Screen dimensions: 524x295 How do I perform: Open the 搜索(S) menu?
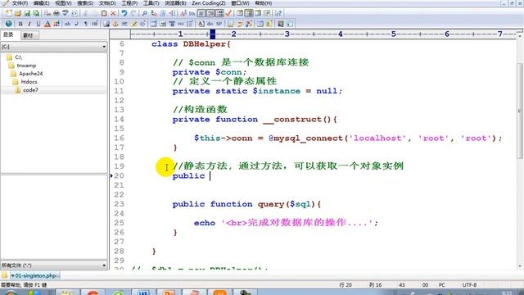click(x=85, y=3)
